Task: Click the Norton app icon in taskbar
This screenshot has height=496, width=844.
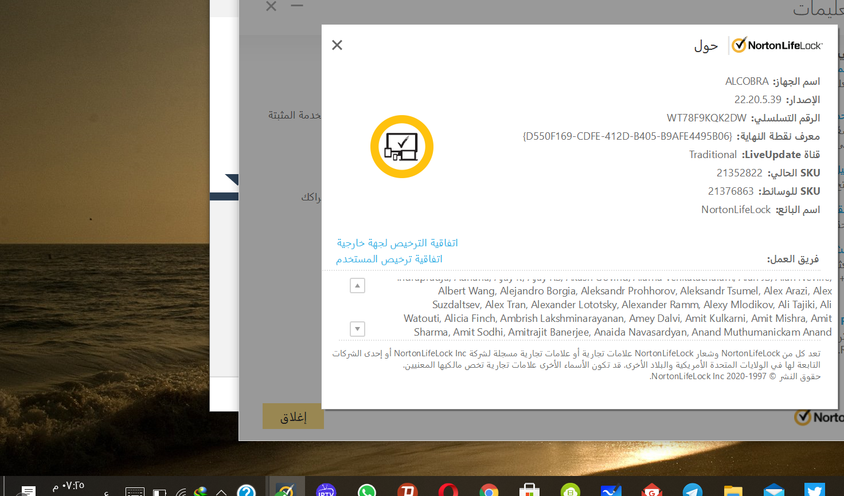Action: pyautogui.click(x=286, y=490)
